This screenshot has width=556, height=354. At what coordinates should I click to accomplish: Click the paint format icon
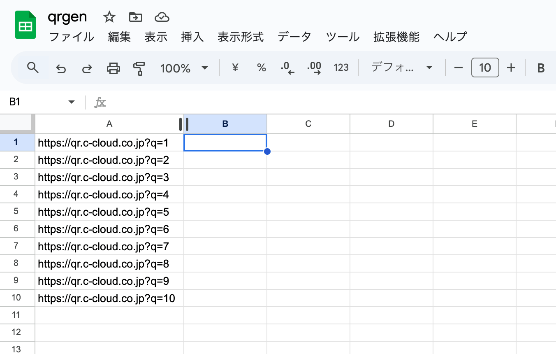[139, 68]
